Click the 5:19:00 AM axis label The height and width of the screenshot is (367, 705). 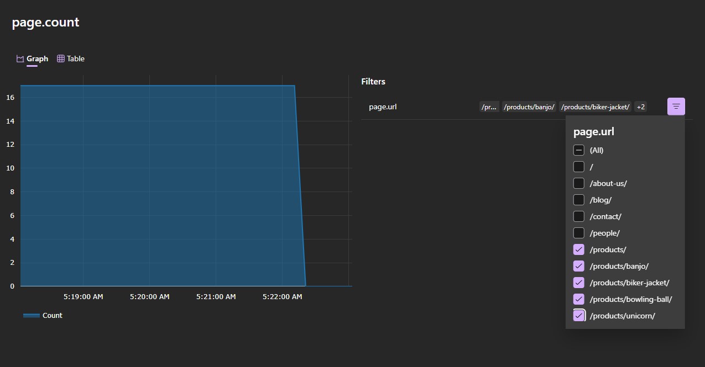(x=83, y=296)
